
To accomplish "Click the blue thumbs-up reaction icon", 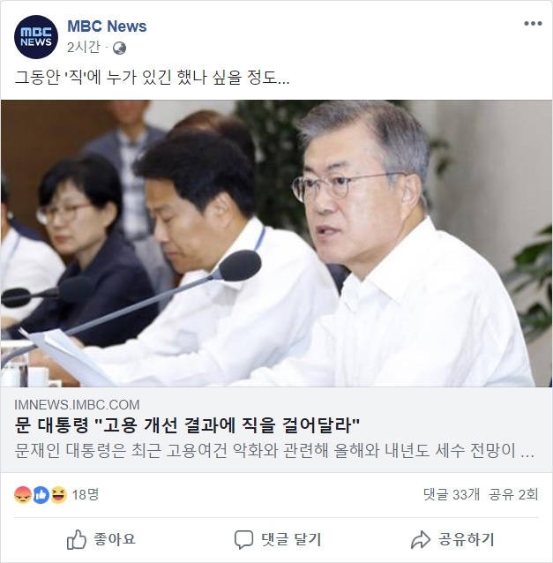I will [x=41, y=495].
